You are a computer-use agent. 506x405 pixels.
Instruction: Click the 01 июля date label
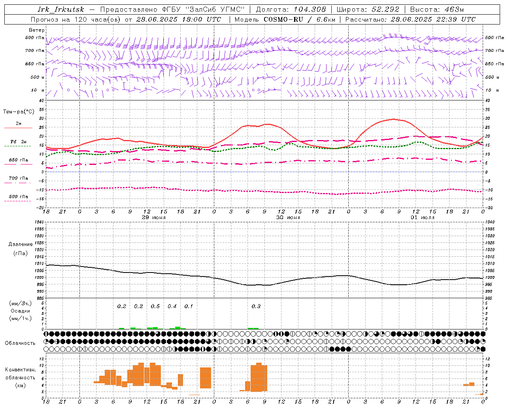423,218
